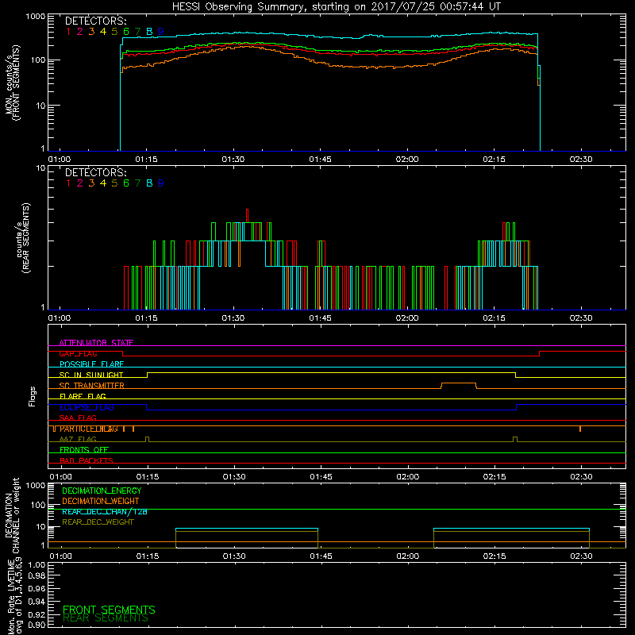Viewport: 635px width, 635px height.
Task: Click the 01:45 tick under rear segments plot
Action: [x=321, y=318]
